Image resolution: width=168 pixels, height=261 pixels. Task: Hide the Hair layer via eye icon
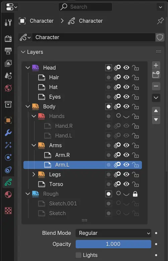127,77
